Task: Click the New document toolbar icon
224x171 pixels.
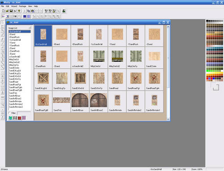Action: click(x=3, y=11)
